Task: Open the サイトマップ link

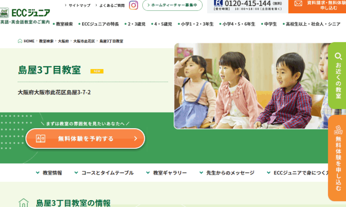Action: point(78,5)
